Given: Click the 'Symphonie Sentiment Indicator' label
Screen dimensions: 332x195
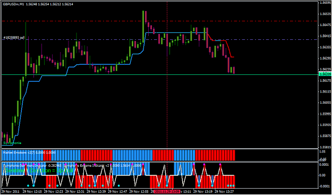Looking at the screenshot, I should tap(25, 166).
